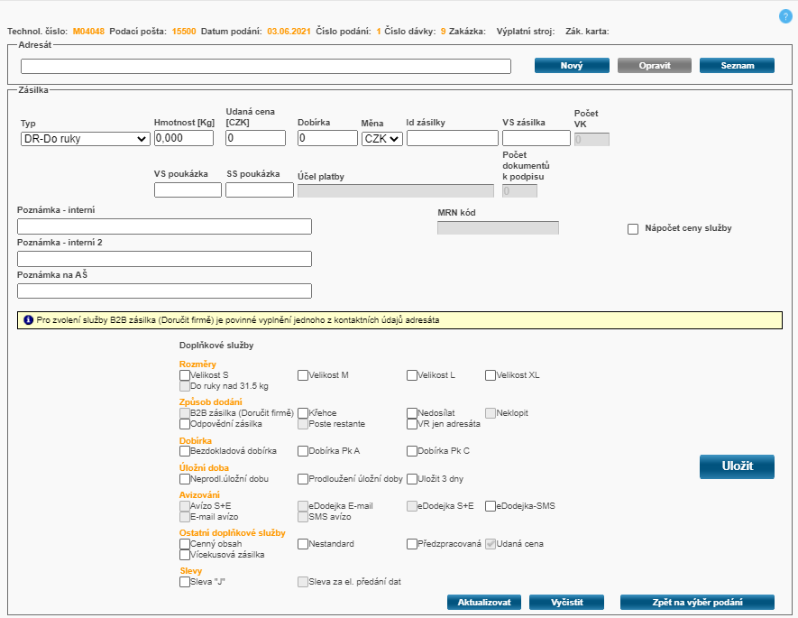Screen dimensions: 798x618
Task: Check the Velikost S size option
Action: (x=185, y=375)
